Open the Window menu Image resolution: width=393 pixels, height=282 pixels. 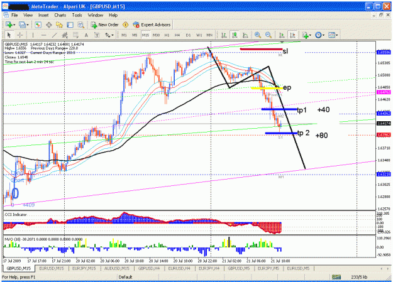click(96, 15)
